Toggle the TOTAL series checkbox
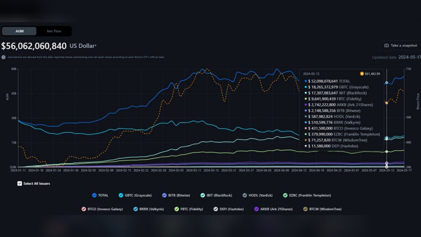 tap(94, 195)
